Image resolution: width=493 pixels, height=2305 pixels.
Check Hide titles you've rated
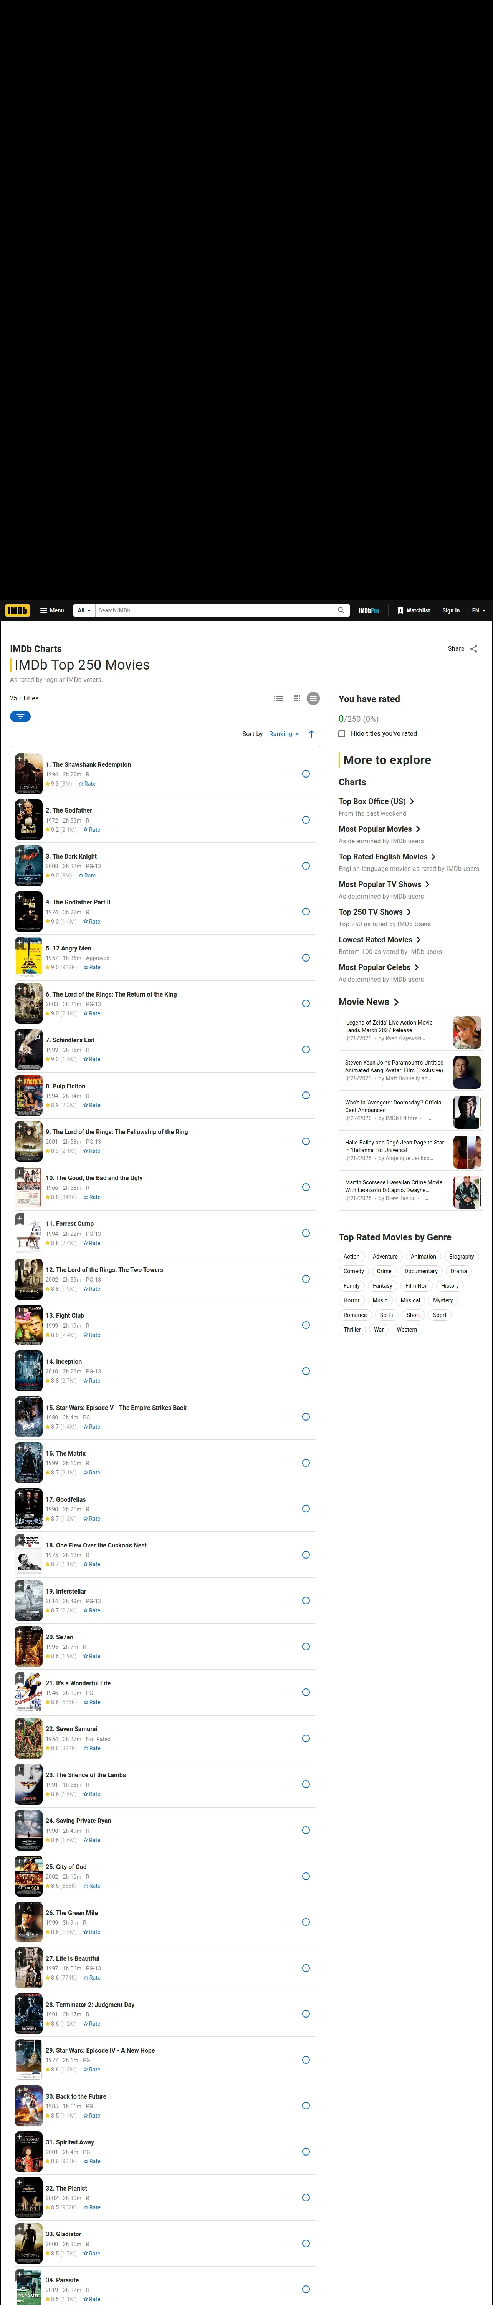[x=342, y=734]
